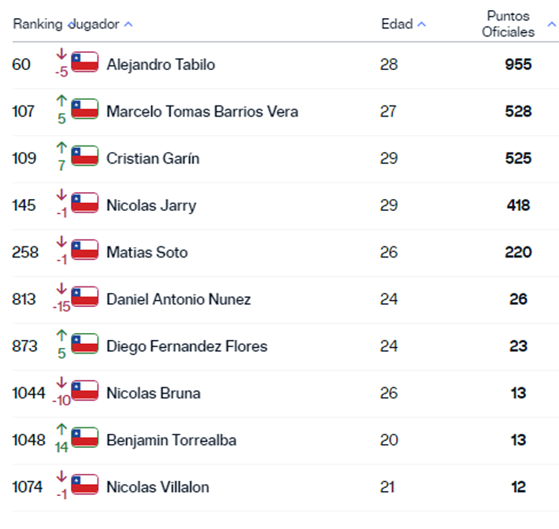Click ranking number 145 for Jarry

(24, 205)
